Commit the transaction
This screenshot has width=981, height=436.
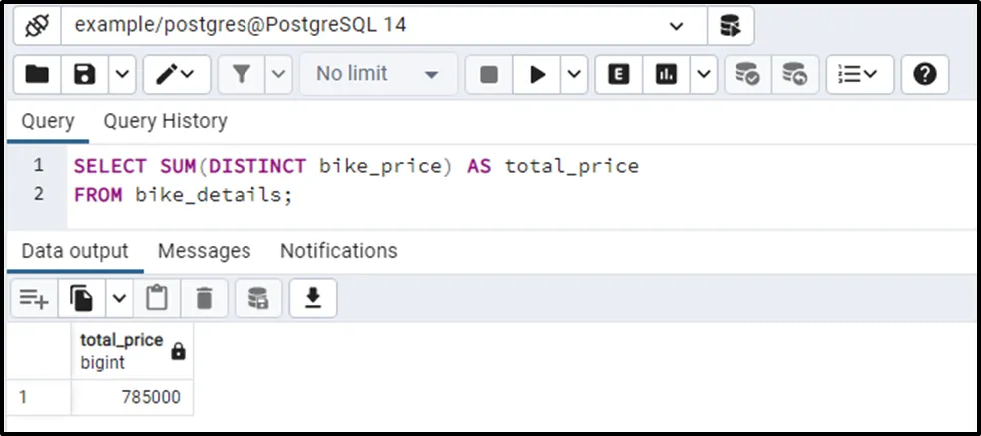[746, 74]
